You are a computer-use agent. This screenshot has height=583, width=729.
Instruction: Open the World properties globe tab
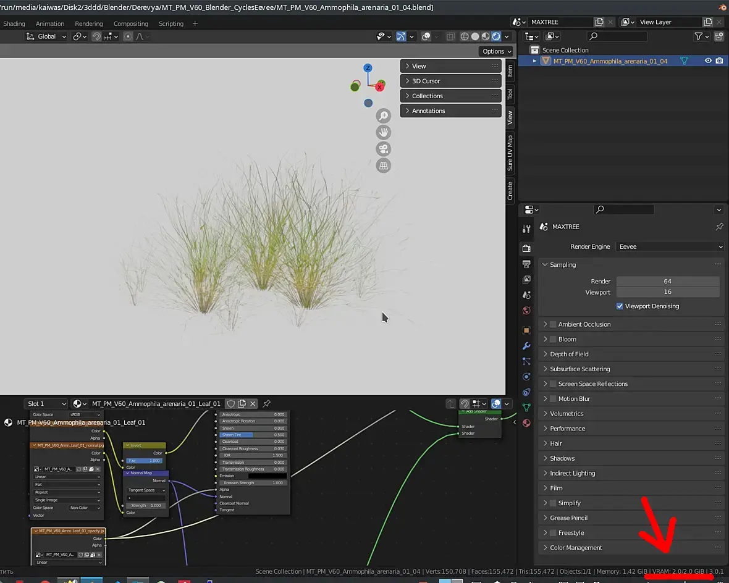point(526,311)
